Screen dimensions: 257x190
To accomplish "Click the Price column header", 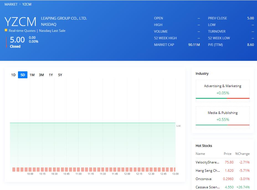I will pos(227,154).
